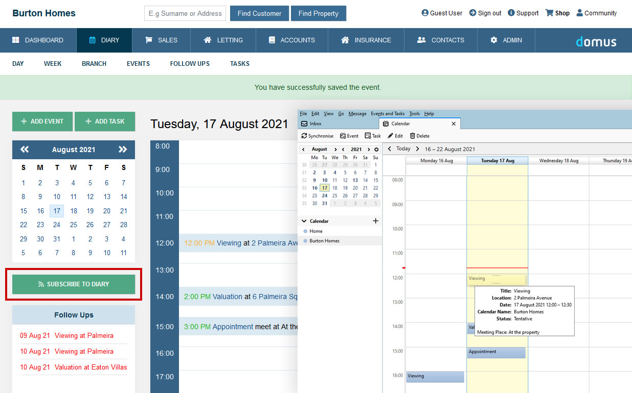
Task: Open Support via the info icon
Action: 511,13
